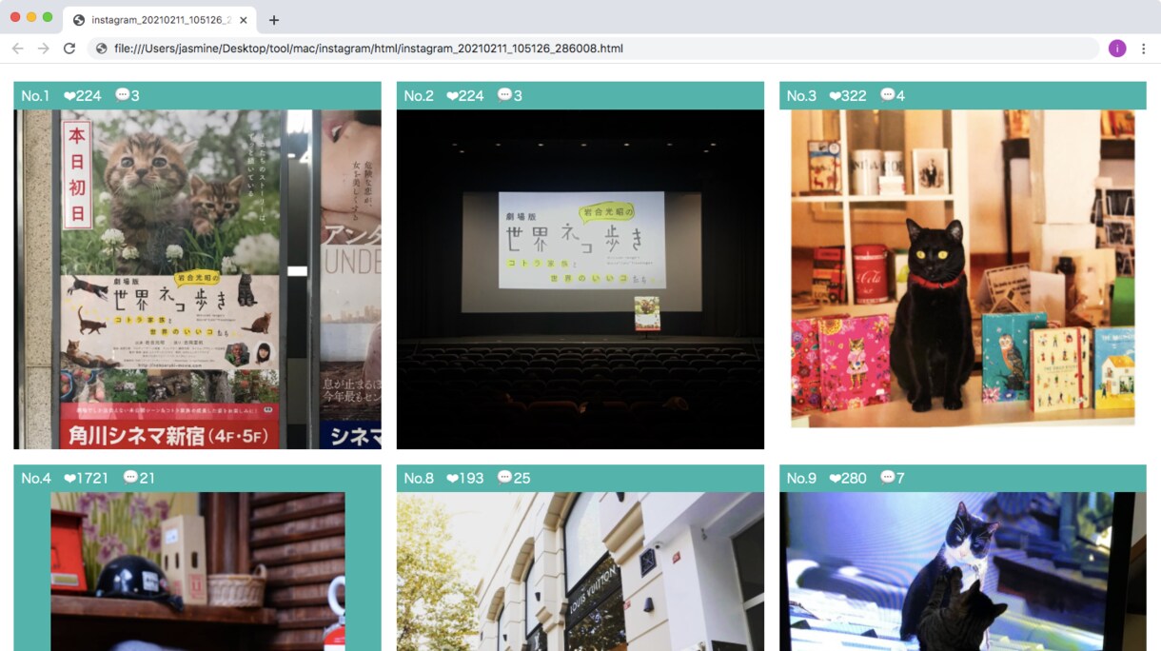
Task: Go back using the browser back arrow
Action: pos(17,49)
